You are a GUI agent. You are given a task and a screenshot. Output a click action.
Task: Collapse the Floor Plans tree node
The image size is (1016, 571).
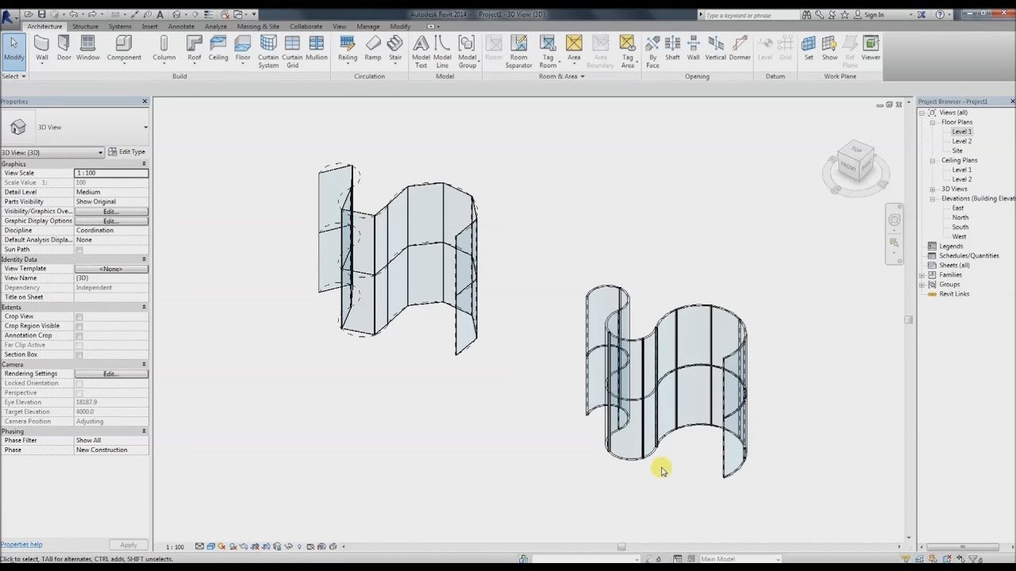pyautogui.click(x=932, y=122)
